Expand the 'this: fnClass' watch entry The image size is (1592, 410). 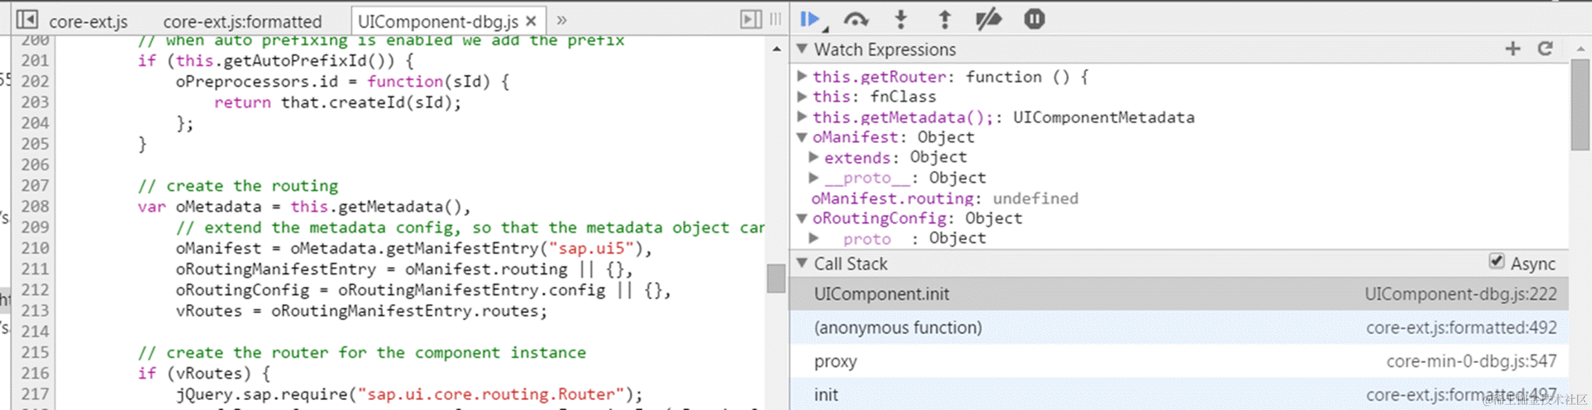pos(802,96)
